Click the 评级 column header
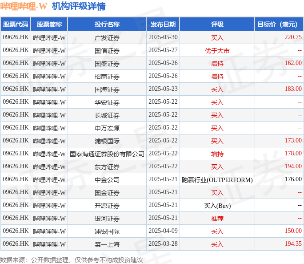 coord(217,24)
